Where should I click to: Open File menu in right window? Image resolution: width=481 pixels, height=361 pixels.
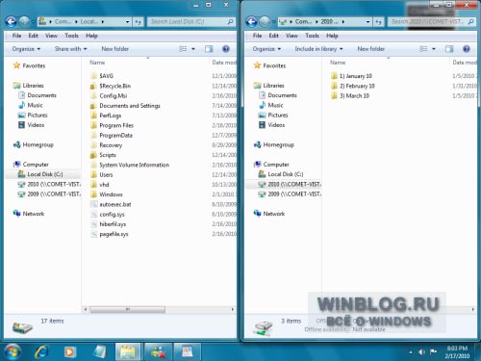[257, 36]
